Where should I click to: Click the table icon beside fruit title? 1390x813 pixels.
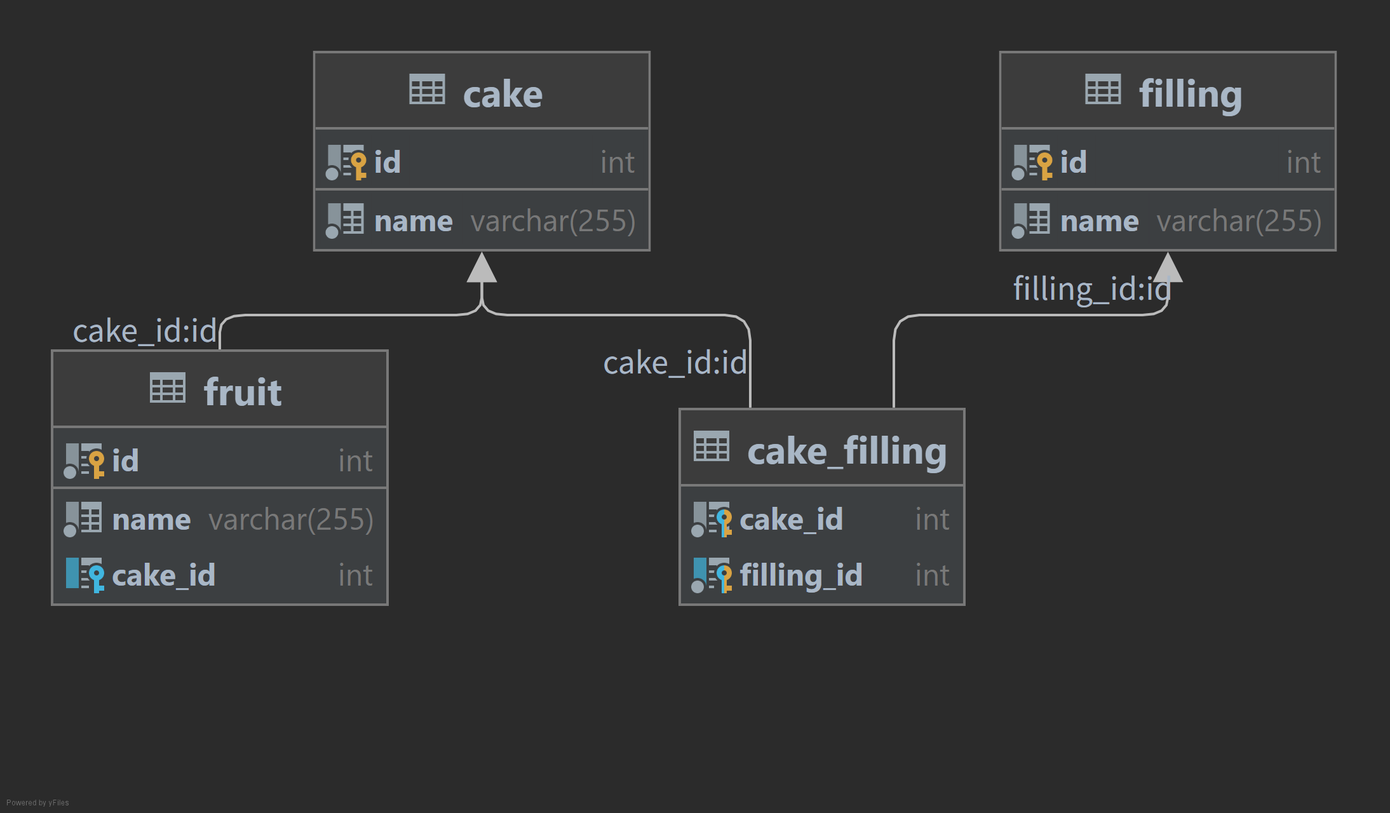[168, 388]
